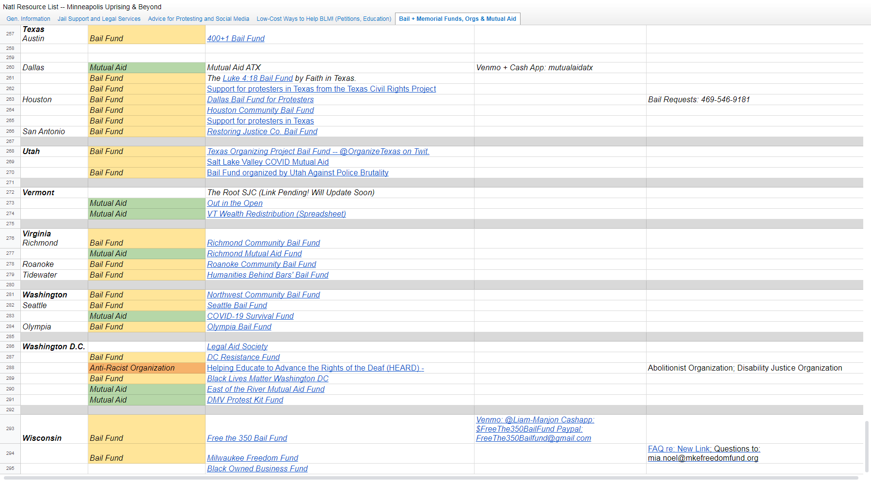This screenshot has width=871, height=482.
Task: Follow the FAQ re: New Link link
Action: pos(679,449)
